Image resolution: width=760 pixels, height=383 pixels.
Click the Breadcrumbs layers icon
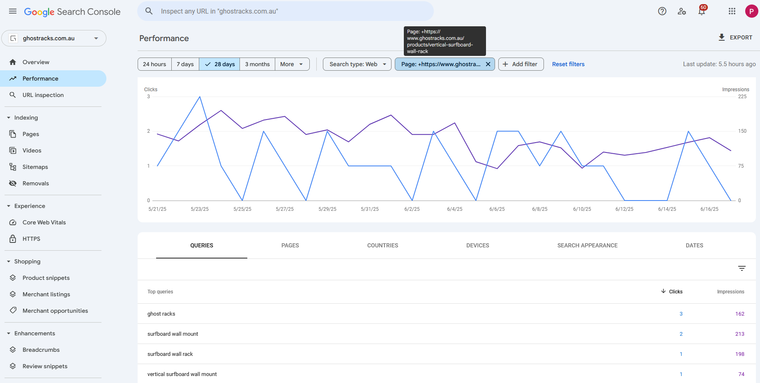click(13, 350)
